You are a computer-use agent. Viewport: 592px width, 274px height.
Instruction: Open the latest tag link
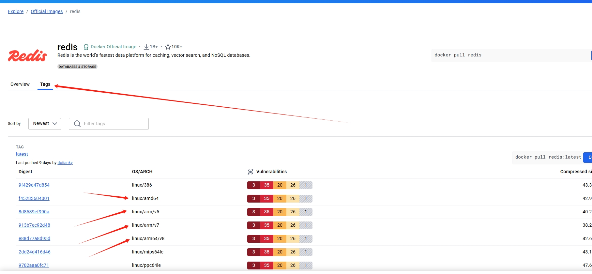coord(22,154)
